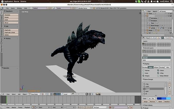Toggle visibility eye for g-body

click(x=166, y=28)
